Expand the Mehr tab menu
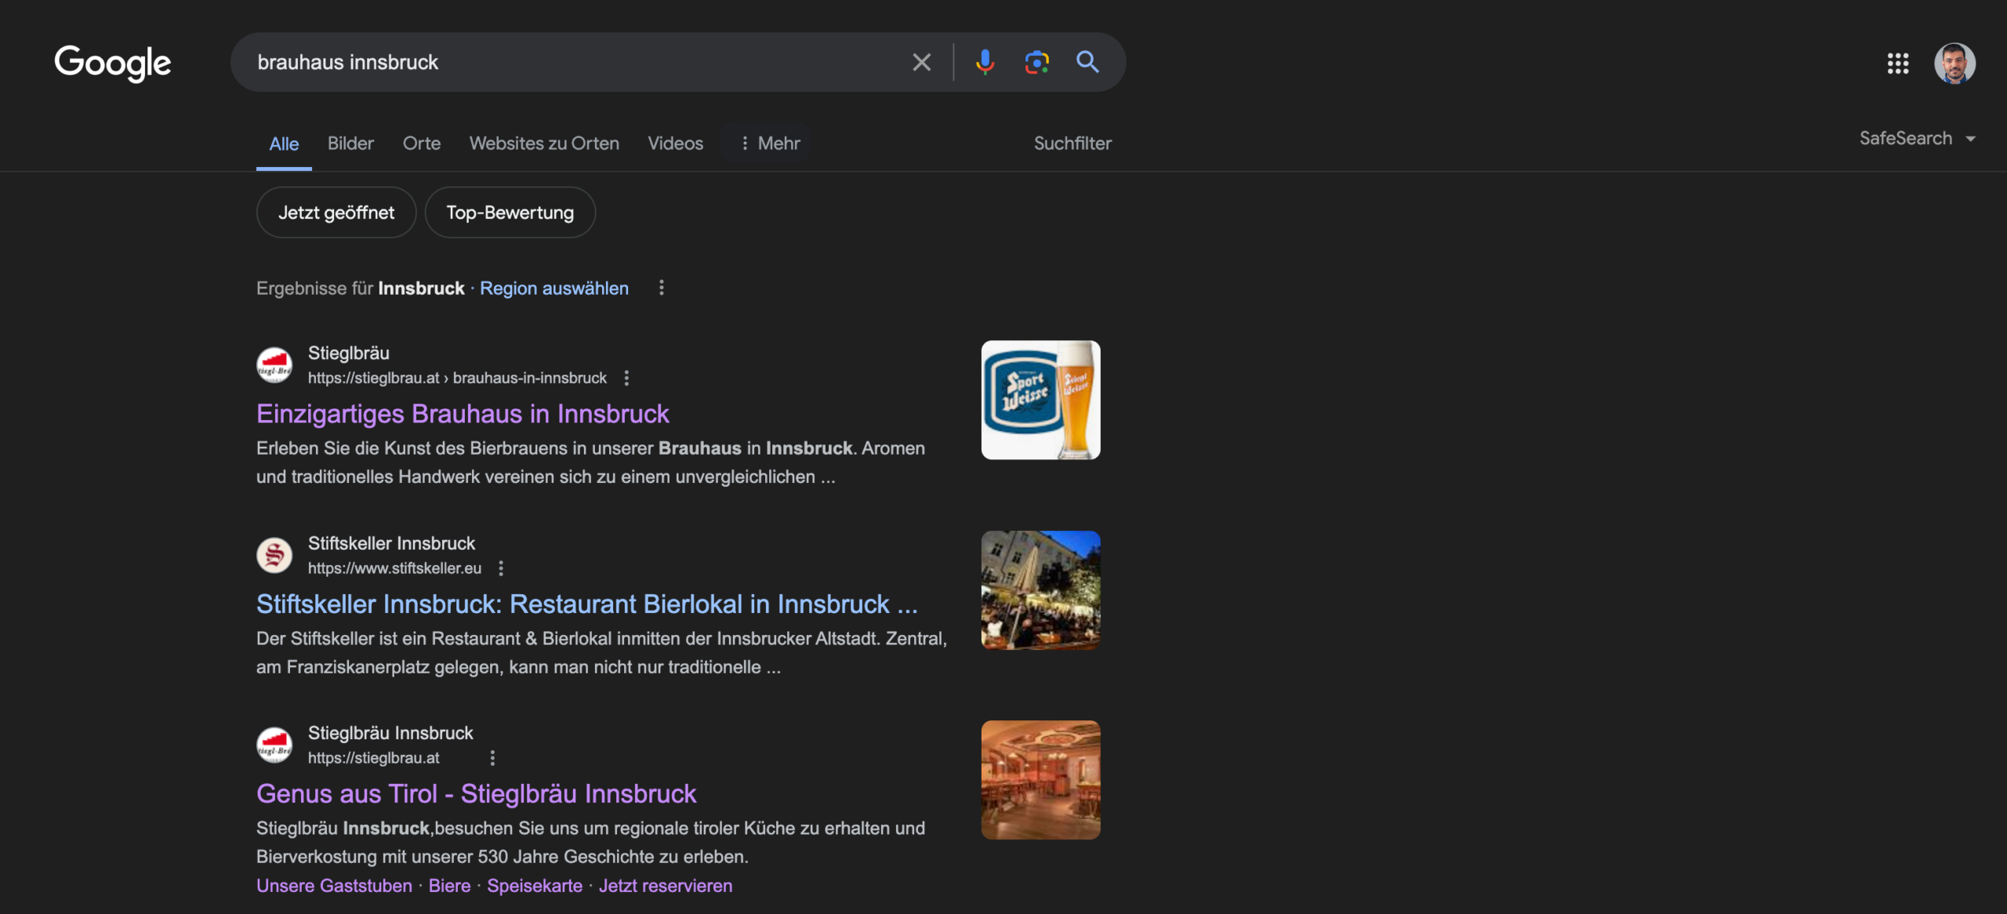The width and height of the screenshot is (2007, 914). pyautogui.click(x=770, y=143)
